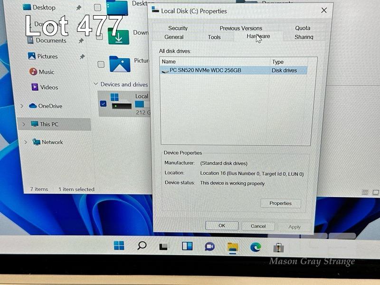Switch to the Tools tab
Image resolution: width=380 pixels, height=285 pixels.
[214, 37]
